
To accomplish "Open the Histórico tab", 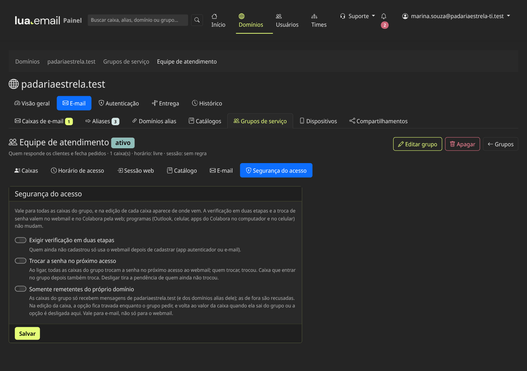I will click(x=207, y=103).
